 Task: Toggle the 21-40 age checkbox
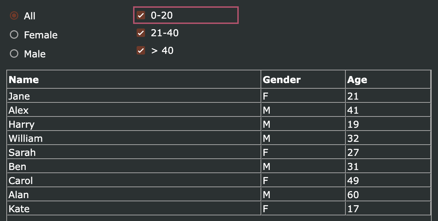pyautogui.click(x=141, y=33)
